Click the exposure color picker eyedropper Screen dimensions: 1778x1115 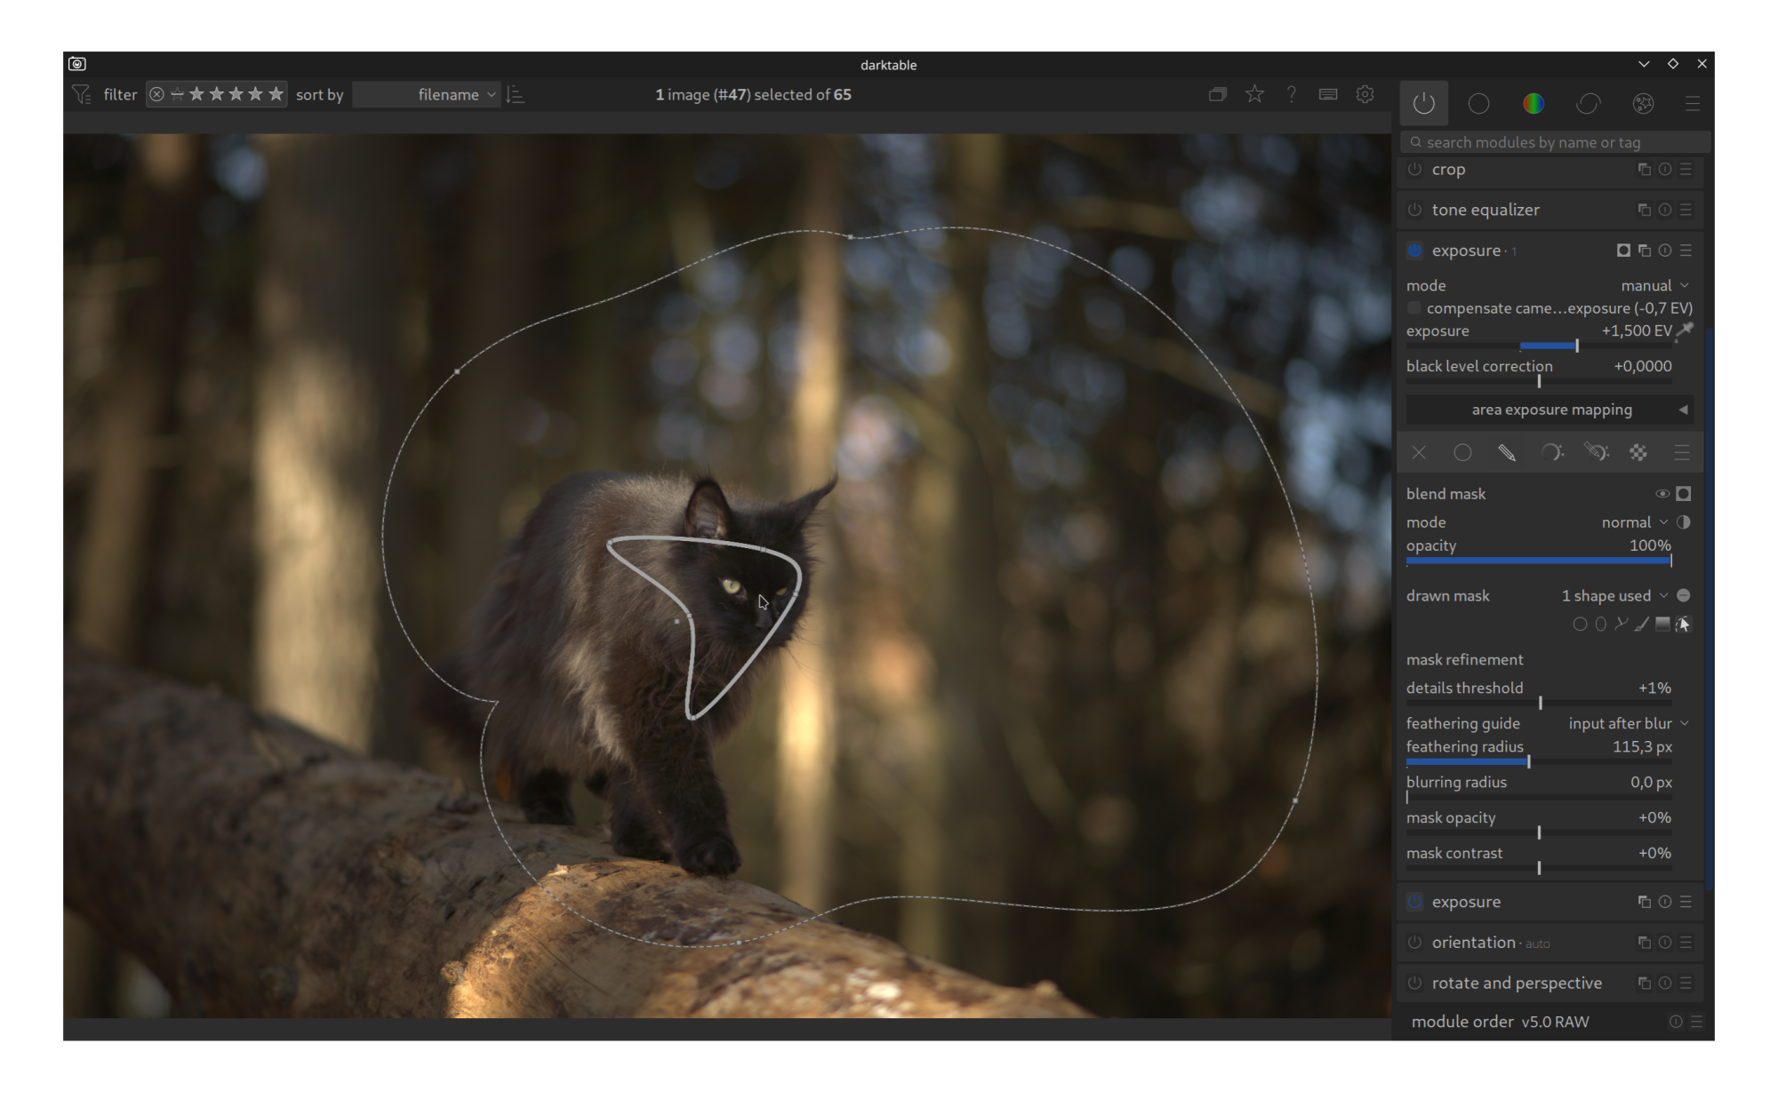[x=1685, y=331]
